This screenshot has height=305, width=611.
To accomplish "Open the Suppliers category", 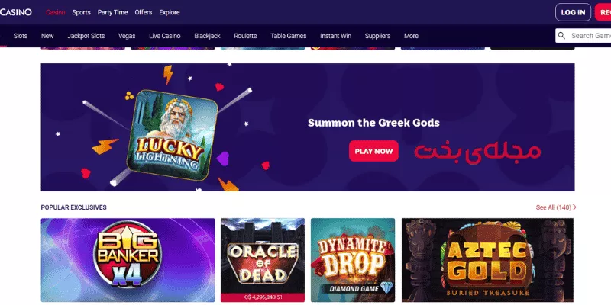I will point(377,36).
